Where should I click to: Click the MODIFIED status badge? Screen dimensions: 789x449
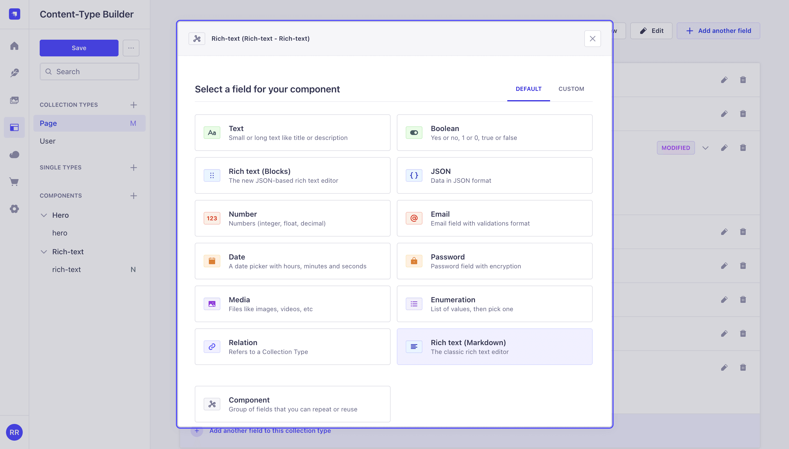click(x=675, y=148)
